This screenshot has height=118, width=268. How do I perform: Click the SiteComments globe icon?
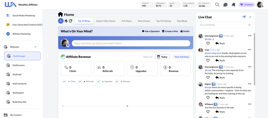tap(8, 84)
